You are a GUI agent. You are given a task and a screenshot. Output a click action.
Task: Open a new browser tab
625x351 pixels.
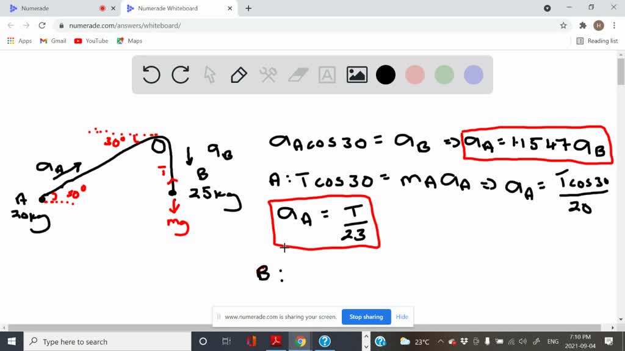pos(248,9)
